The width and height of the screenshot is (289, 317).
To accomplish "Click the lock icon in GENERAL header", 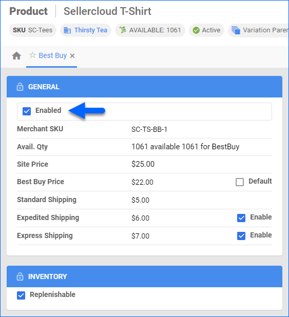I will [x=20, y=87].
